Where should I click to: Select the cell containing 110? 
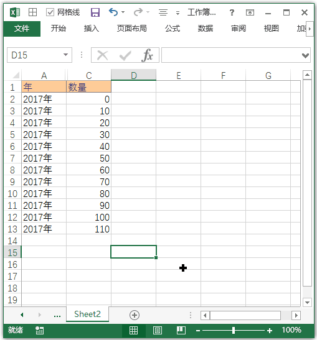(x=88, y=229)
